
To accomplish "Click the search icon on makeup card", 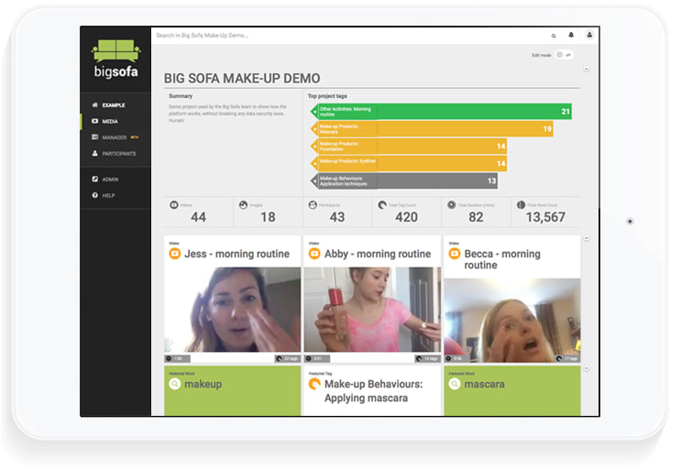I will pyautogui.click(x=174, y=384).
